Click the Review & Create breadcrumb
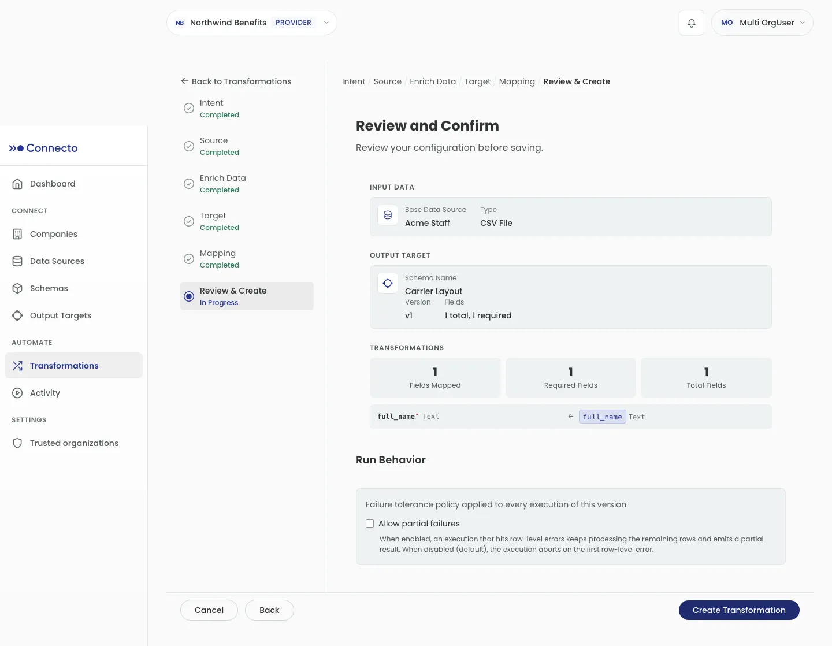This screenshot has height=646, width=832. pyautogui.click(x=577, y=81)
